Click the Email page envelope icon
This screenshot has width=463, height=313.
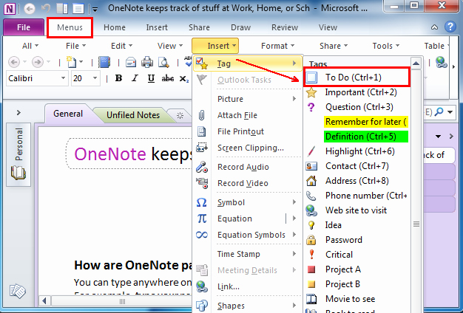[131, 63]
